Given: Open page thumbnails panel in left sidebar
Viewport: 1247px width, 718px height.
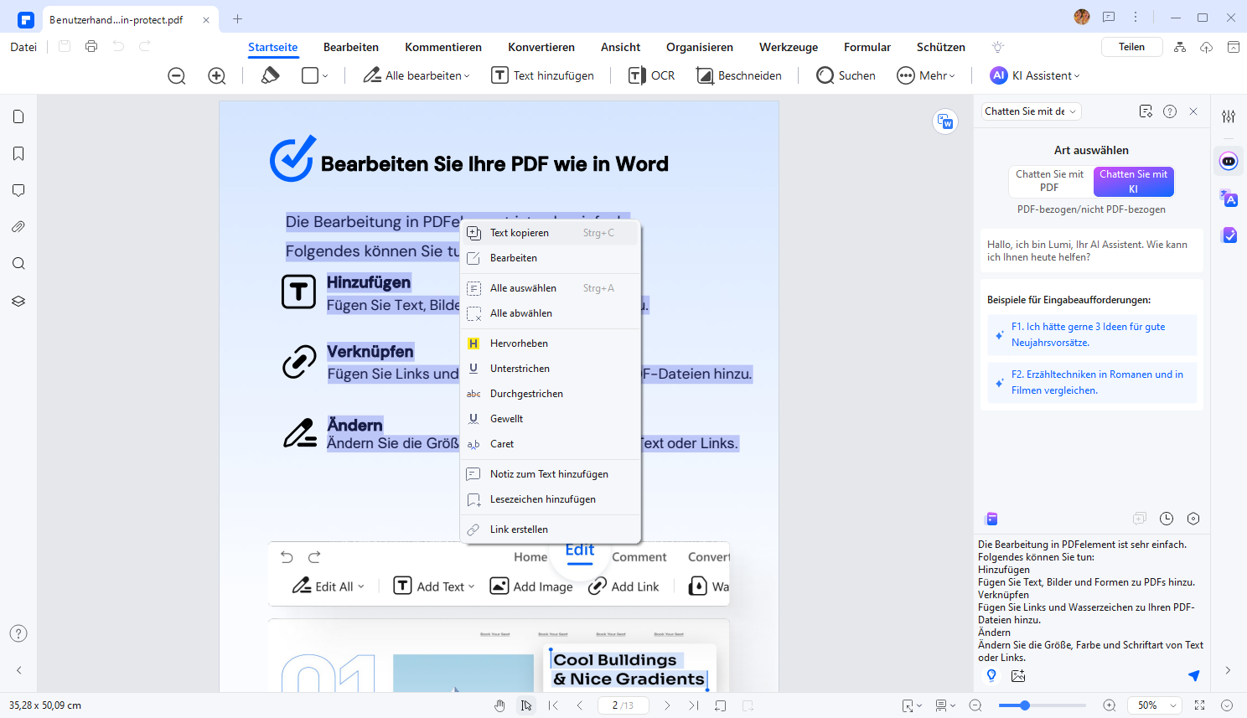Looking at the screenshot, I should click(x=18, y=116).
